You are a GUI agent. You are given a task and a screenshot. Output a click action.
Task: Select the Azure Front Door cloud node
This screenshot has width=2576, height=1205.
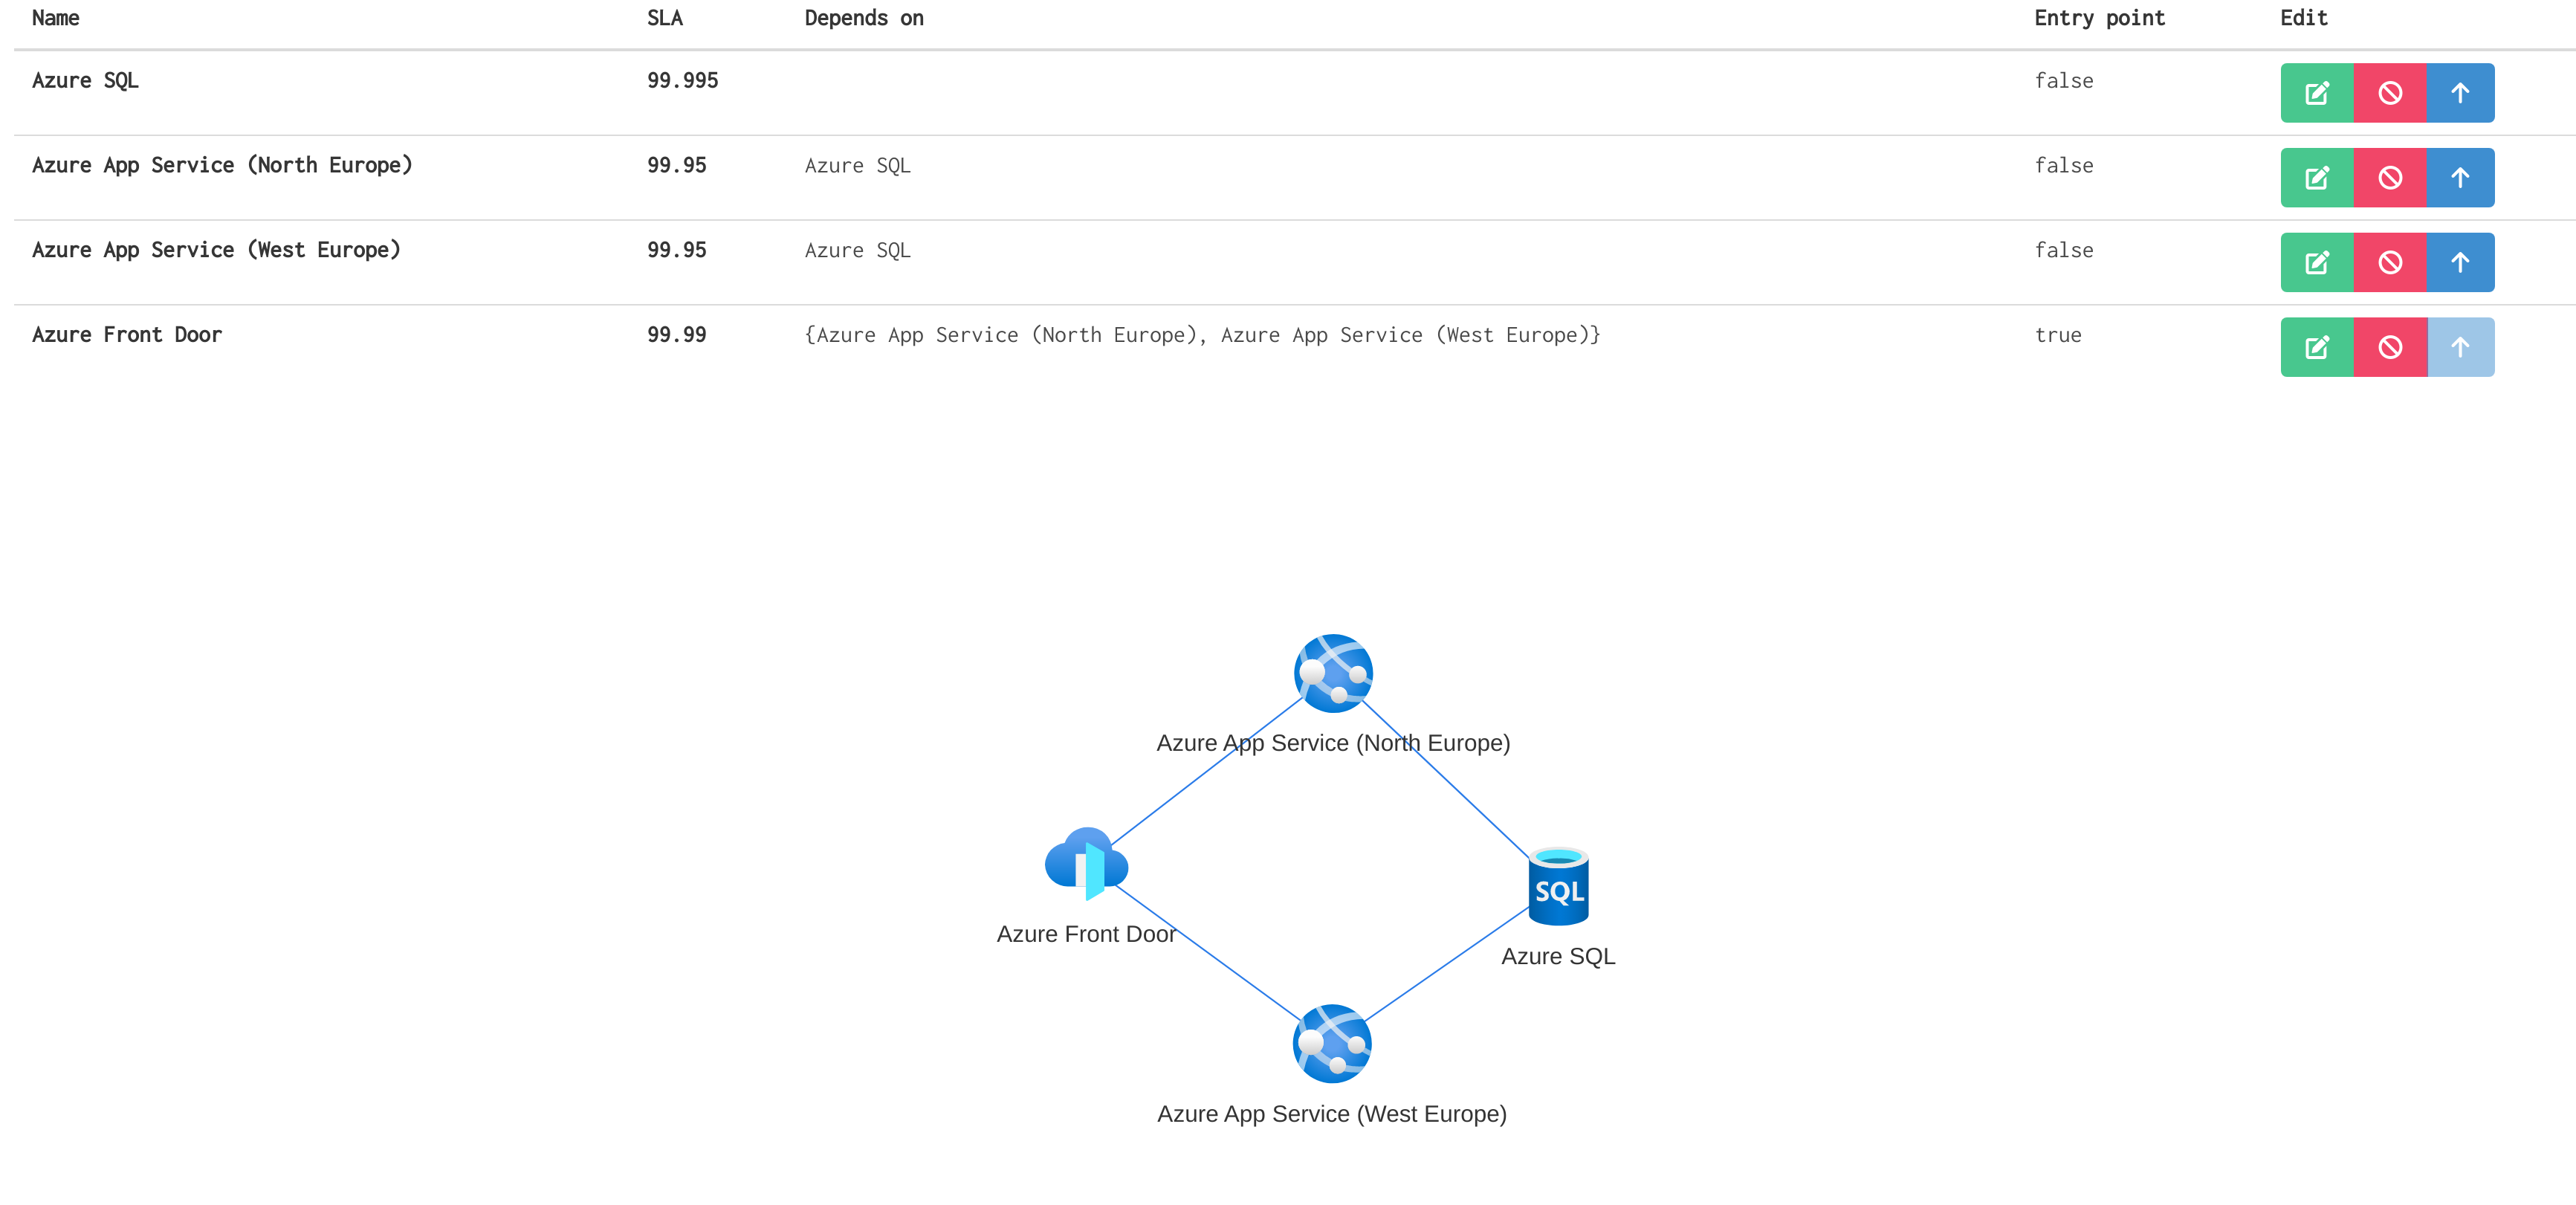pos(1086,864)
